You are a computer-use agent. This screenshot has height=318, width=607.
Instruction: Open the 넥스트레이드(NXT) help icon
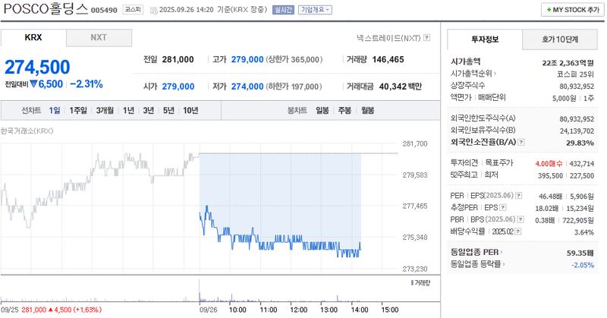(x=426, y=38)
